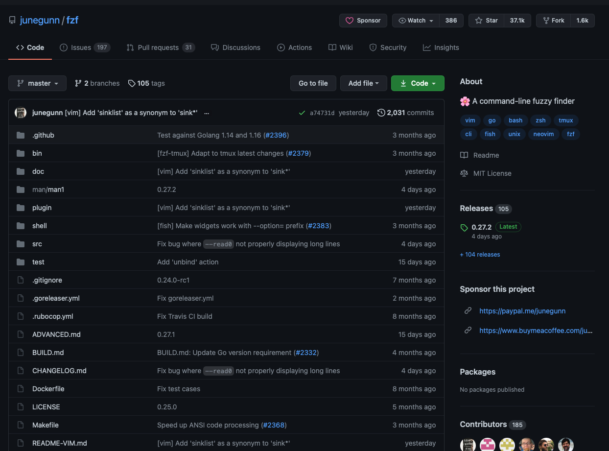609x451 pixels.
Task: Open pull request #2383 link
Action: pos(319,226)
